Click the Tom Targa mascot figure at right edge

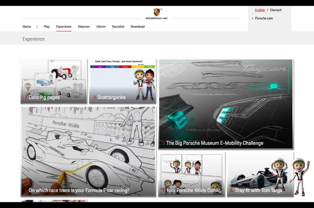(300, 177)
